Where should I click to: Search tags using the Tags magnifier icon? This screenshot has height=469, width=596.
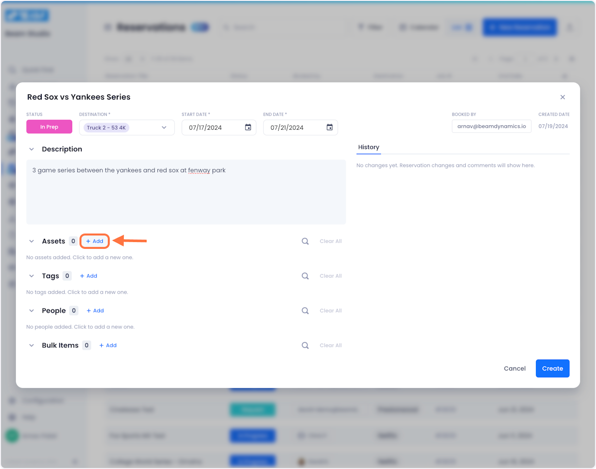(305, 276)
